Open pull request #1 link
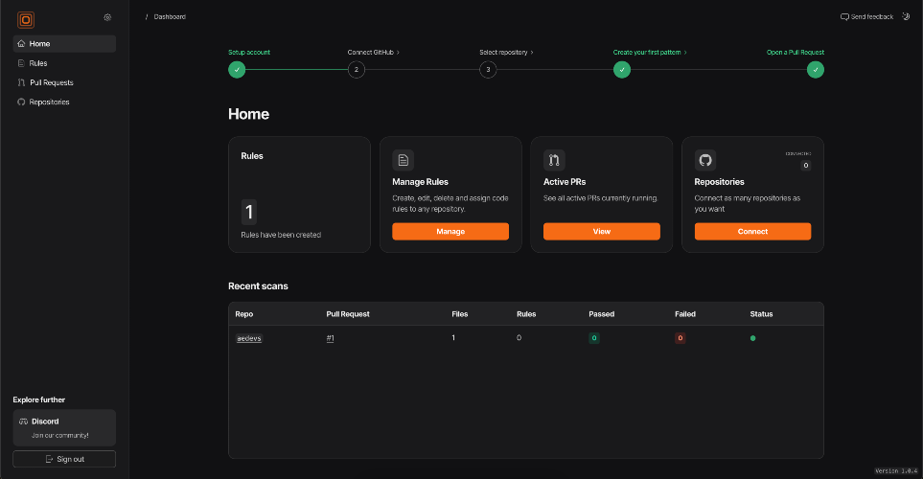Viewport: 923px width, 479px height. tap(330, 338)
